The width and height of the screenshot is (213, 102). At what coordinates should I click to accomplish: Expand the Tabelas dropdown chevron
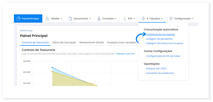click(x=61, y=19)
